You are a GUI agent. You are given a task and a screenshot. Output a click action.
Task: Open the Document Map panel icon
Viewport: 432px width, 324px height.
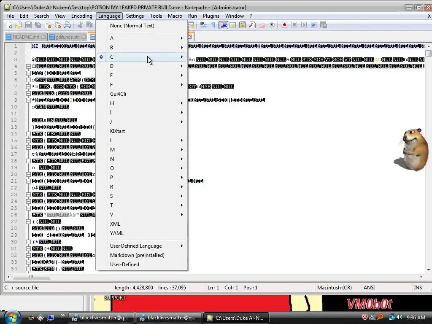tap(243, 25)
